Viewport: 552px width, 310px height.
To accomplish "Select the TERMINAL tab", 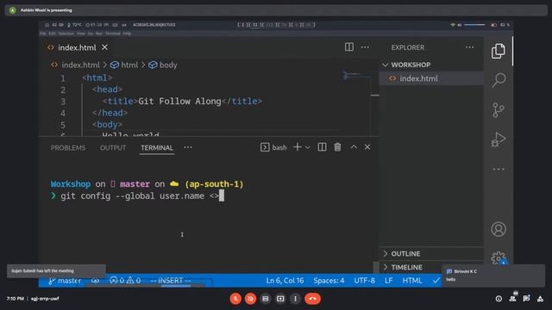I will click(157, 147).
